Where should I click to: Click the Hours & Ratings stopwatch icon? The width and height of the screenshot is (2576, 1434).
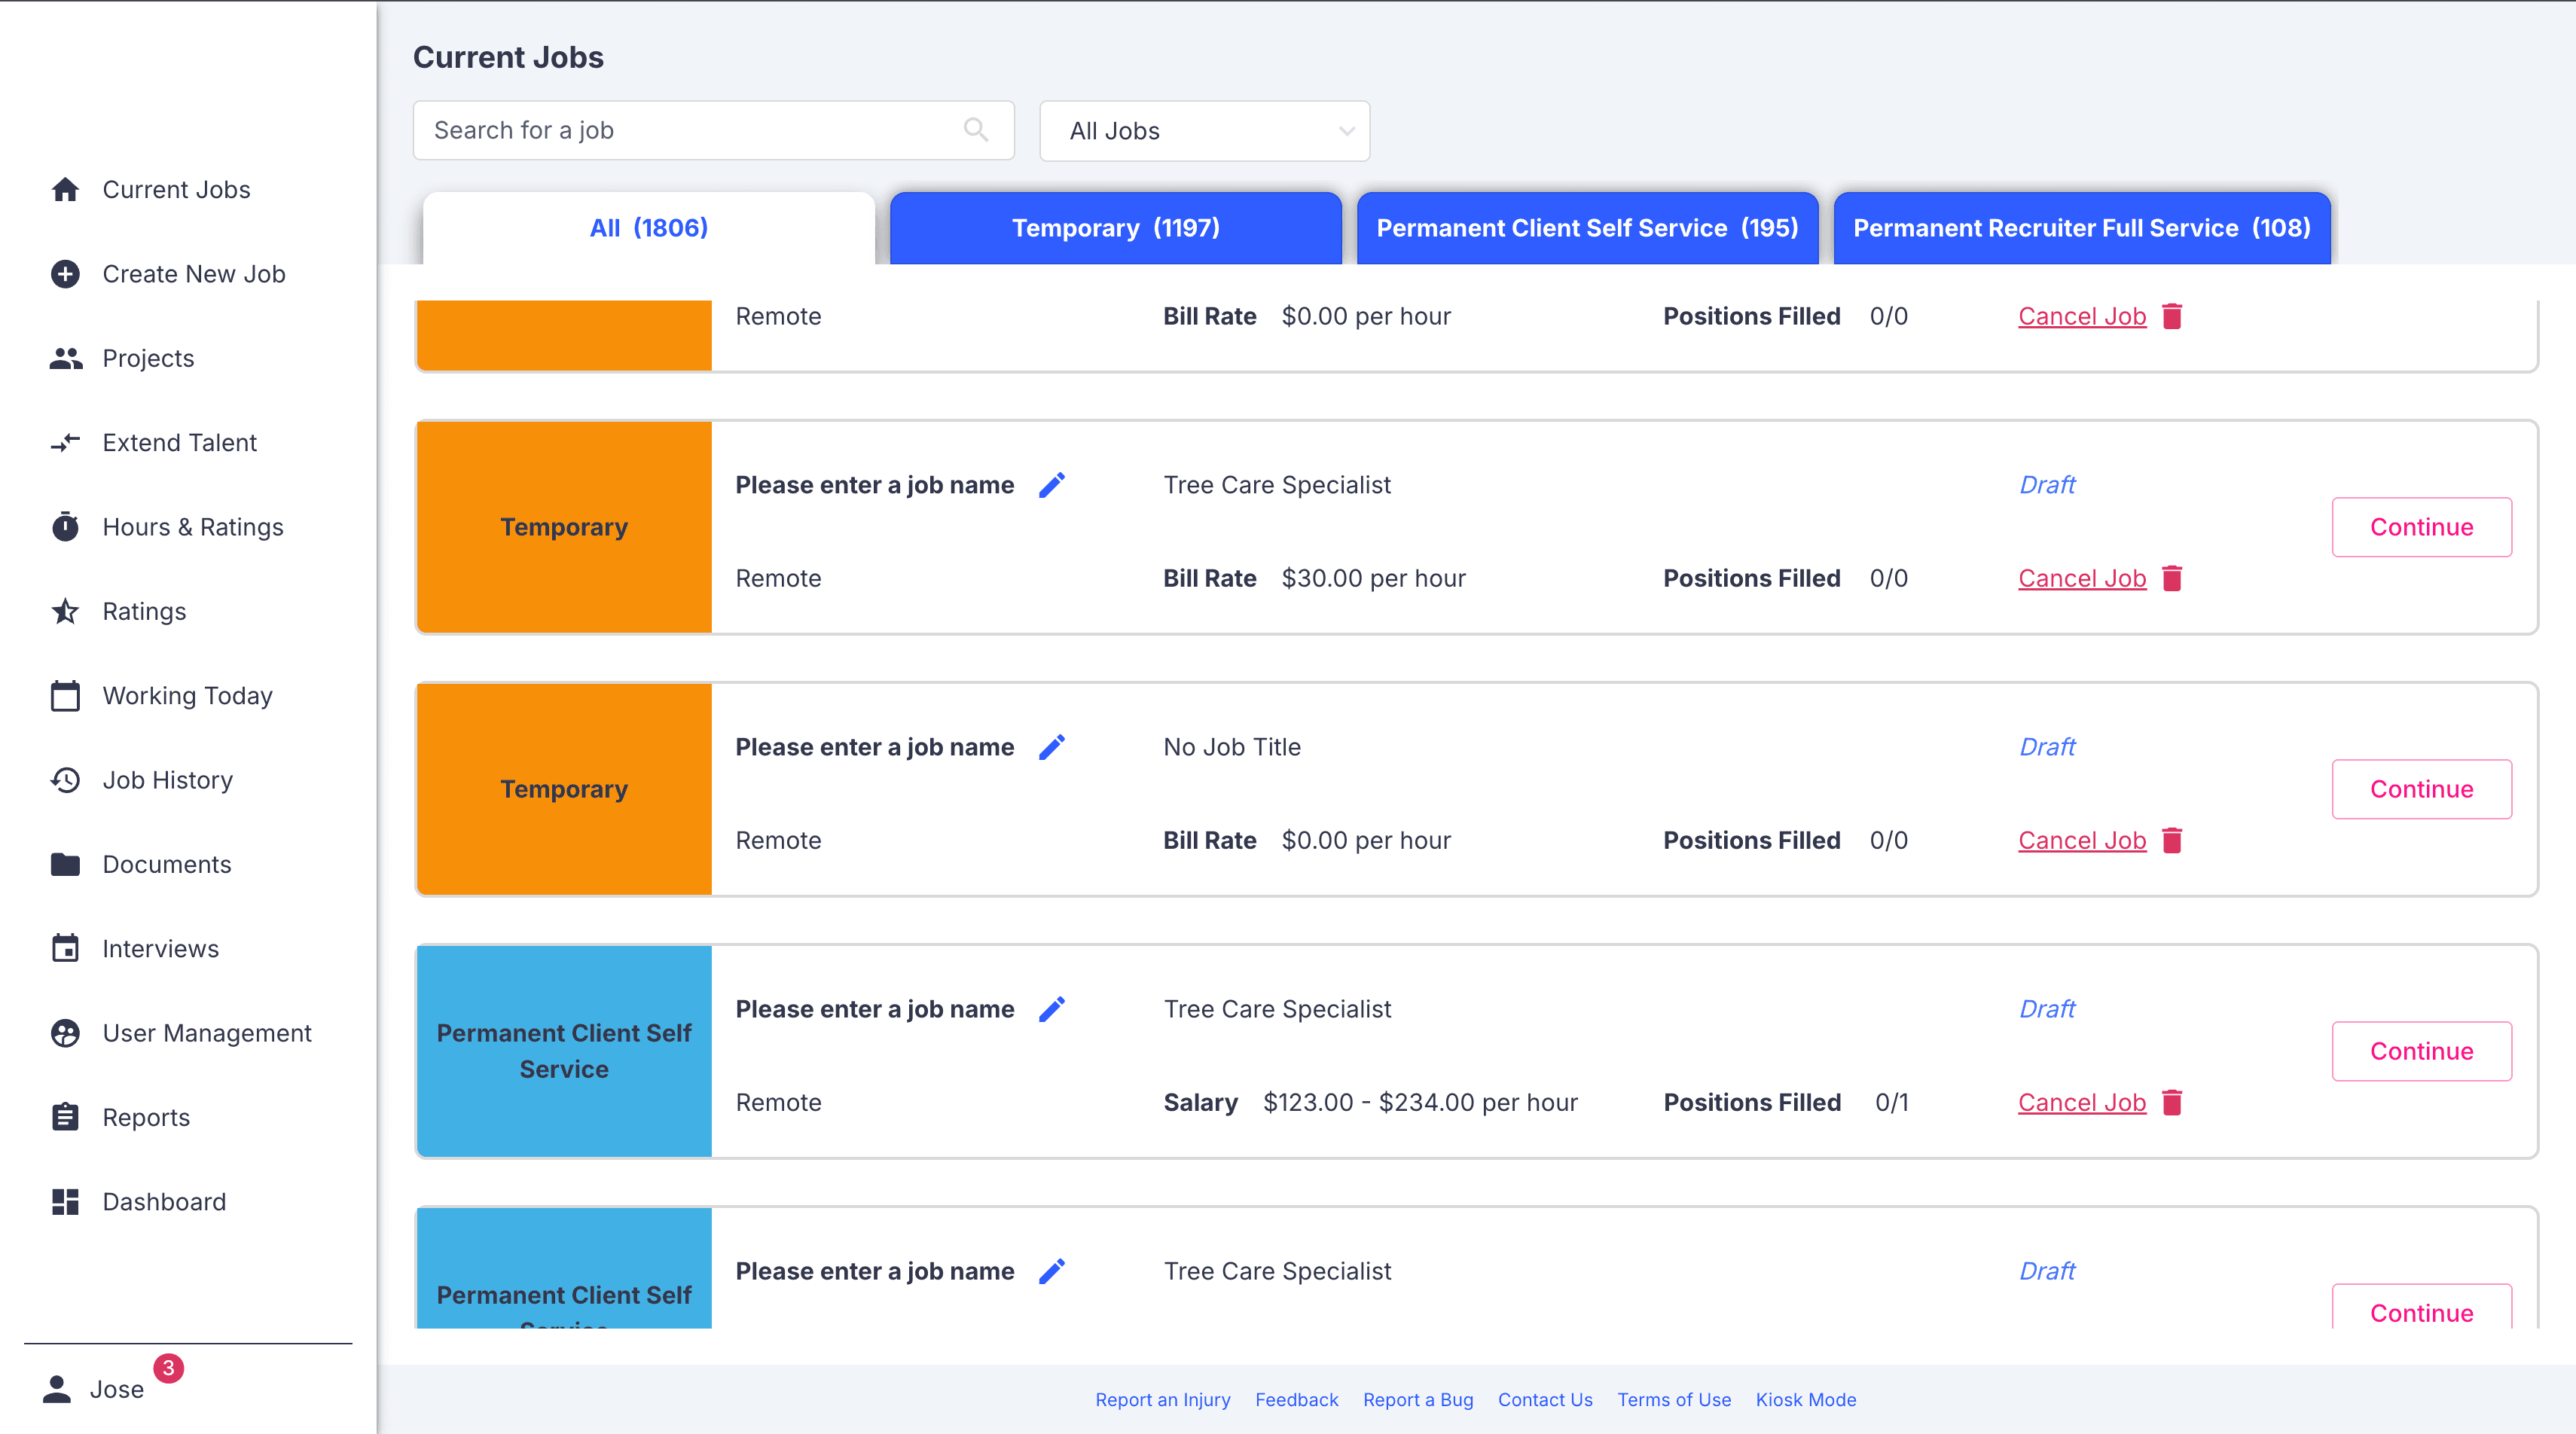point(66,527)
